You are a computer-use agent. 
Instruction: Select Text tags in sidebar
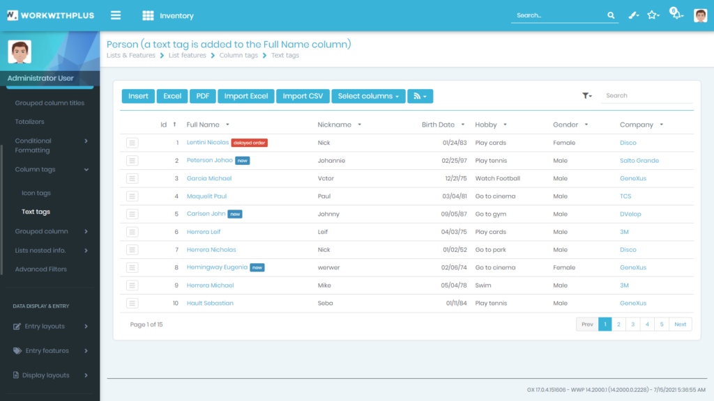pos(36,212)
